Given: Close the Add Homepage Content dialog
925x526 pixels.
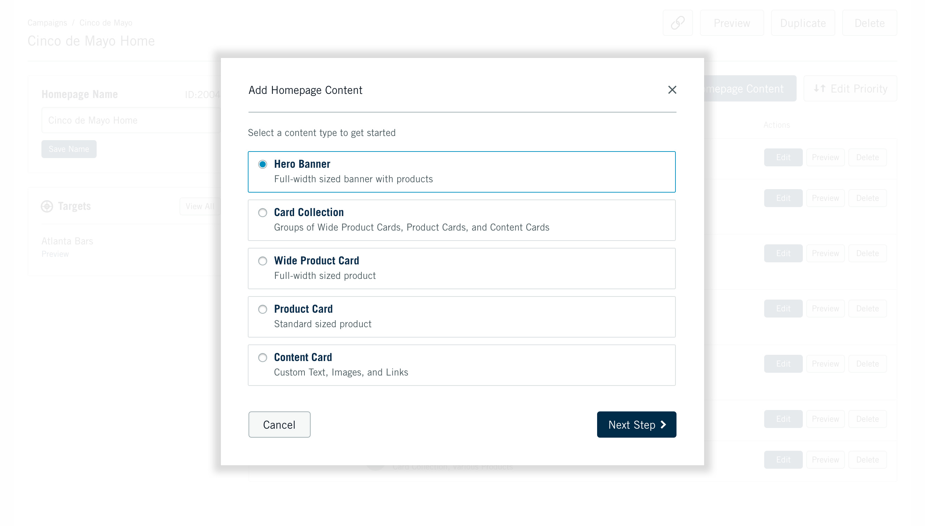Looking at the screenshot, I should tap(672, 90).
